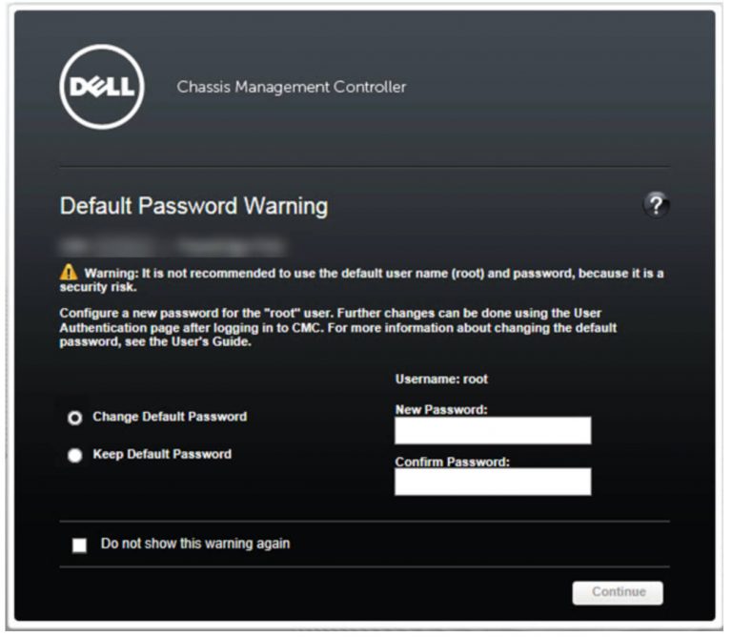
Task: Click the Default Password Warning heading
Action: tap(193, 206)
